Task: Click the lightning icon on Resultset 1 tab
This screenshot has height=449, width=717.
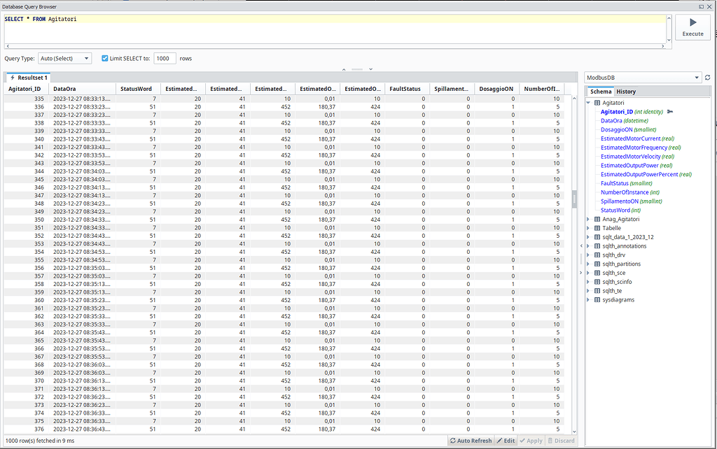Action: pos(13,77)
